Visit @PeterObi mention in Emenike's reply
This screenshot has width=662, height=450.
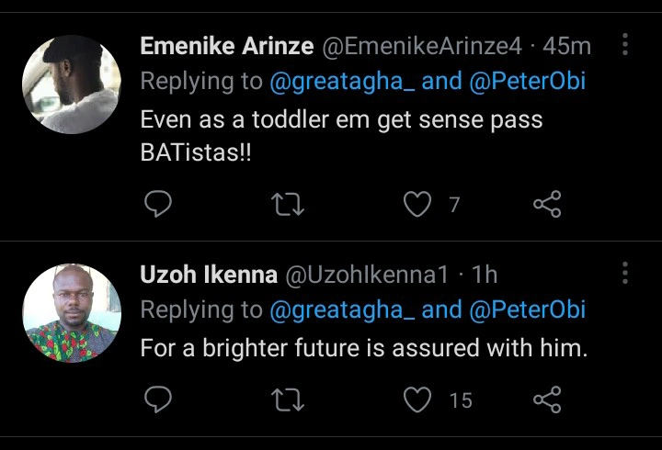(x=528, y=81)
